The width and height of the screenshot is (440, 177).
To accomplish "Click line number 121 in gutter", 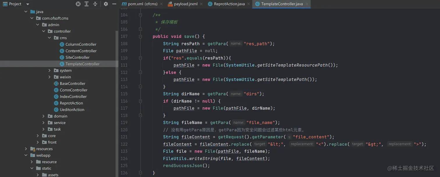I will point(124,137).
